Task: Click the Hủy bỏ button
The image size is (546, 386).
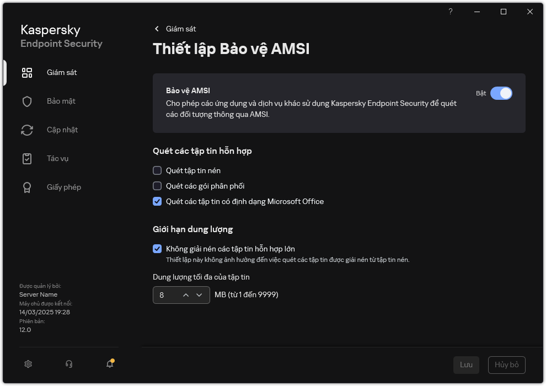Action: point(506,365)
